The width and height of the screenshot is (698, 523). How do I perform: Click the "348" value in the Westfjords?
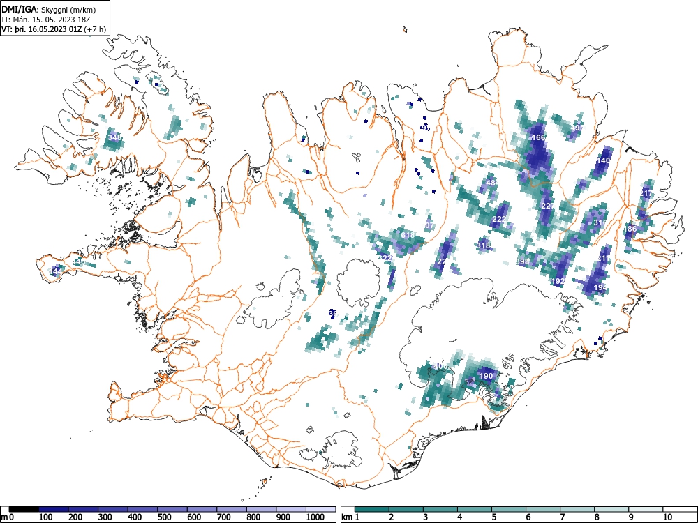pyautogui.click(x=115, y=137)
